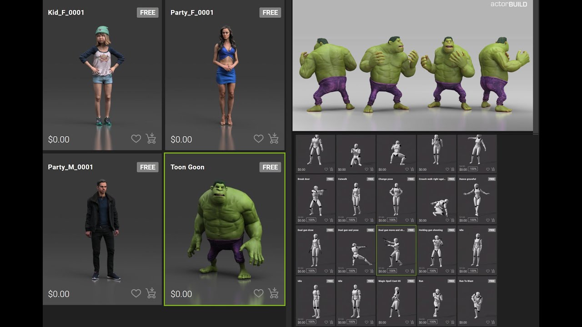Add Change pose to cart
The image size is (582, 327).
[x=412, y=220]
